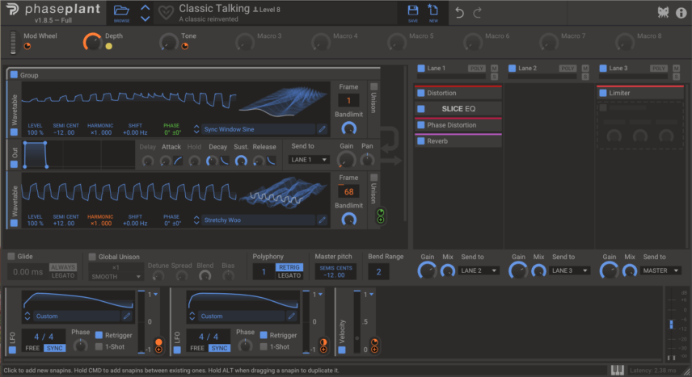Open the preset browser folder icon
This screenshot has width=692, height=377.
click(x=121, y=10)
